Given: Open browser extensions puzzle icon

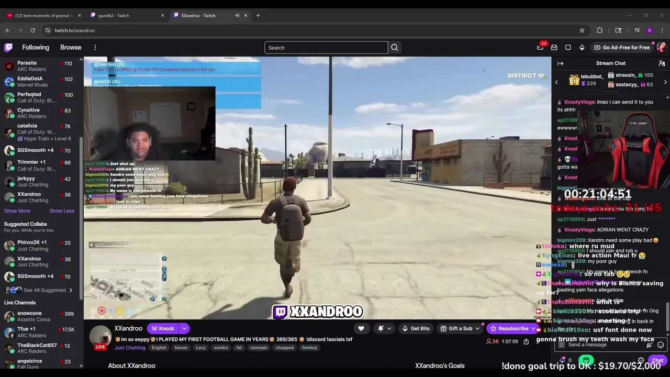Looking at the screenshot, I should (x=600, y=30).
